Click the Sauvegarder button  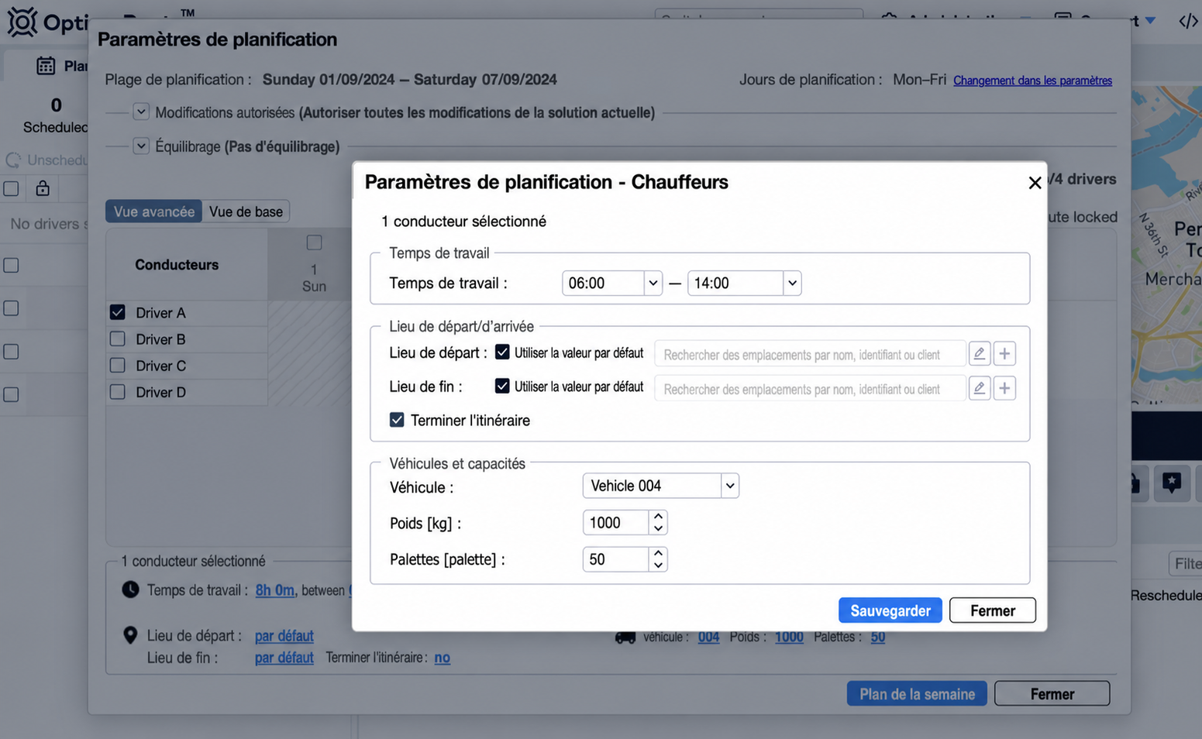pos(890,610)
